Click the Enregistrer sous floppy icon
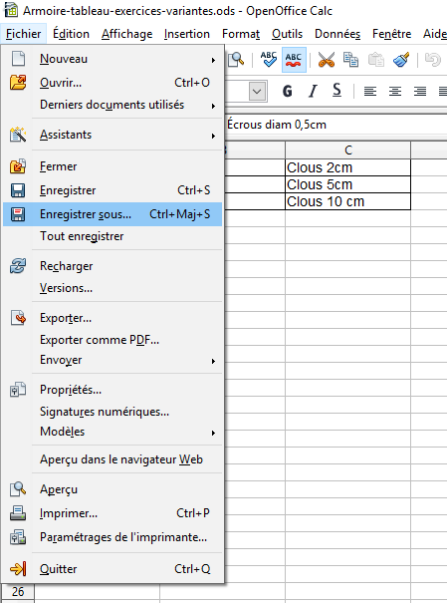 click(x=18, y=214)
